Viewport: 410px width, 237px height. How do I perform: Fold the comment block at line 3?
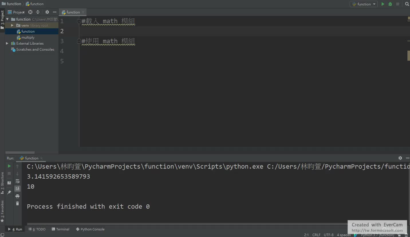pyautogui.click(x=79, y=41)
